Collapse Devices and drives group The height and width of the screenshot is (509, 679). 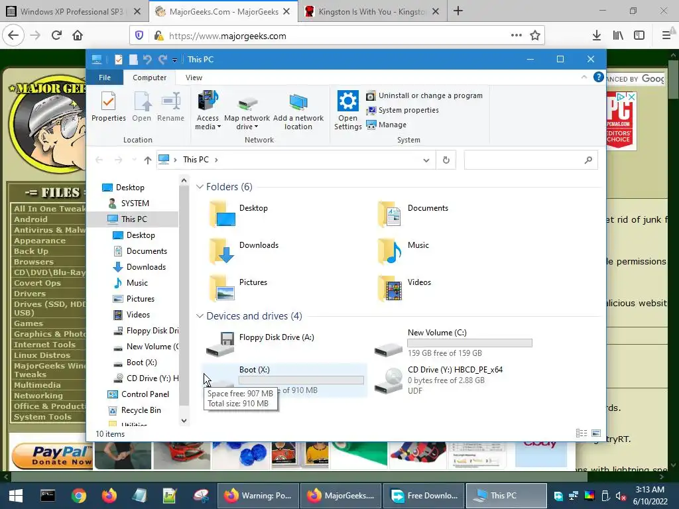tap(200, 316)
